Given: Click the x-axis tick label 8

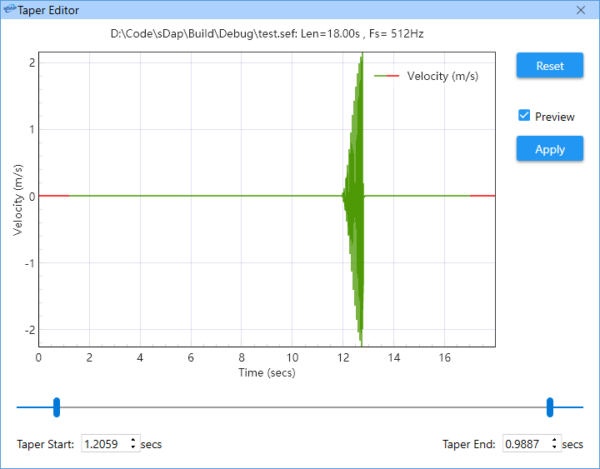Looking at the screenshot, I should pos(242,357).
